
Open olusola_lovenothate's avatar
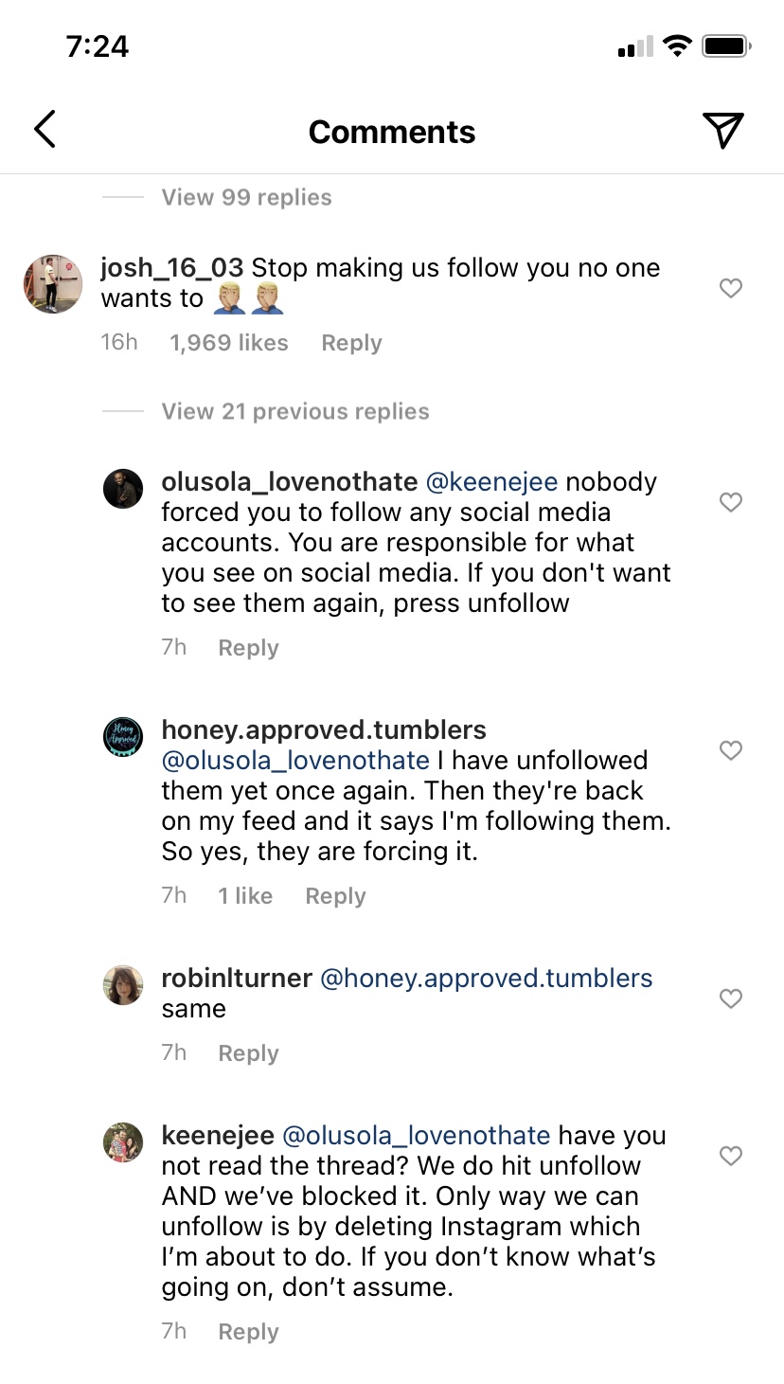(x=123, y=489)
